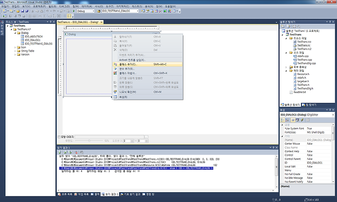Select the Add Variable context menu item
Screen dimensions: 337x202
(x=147, y=69)
